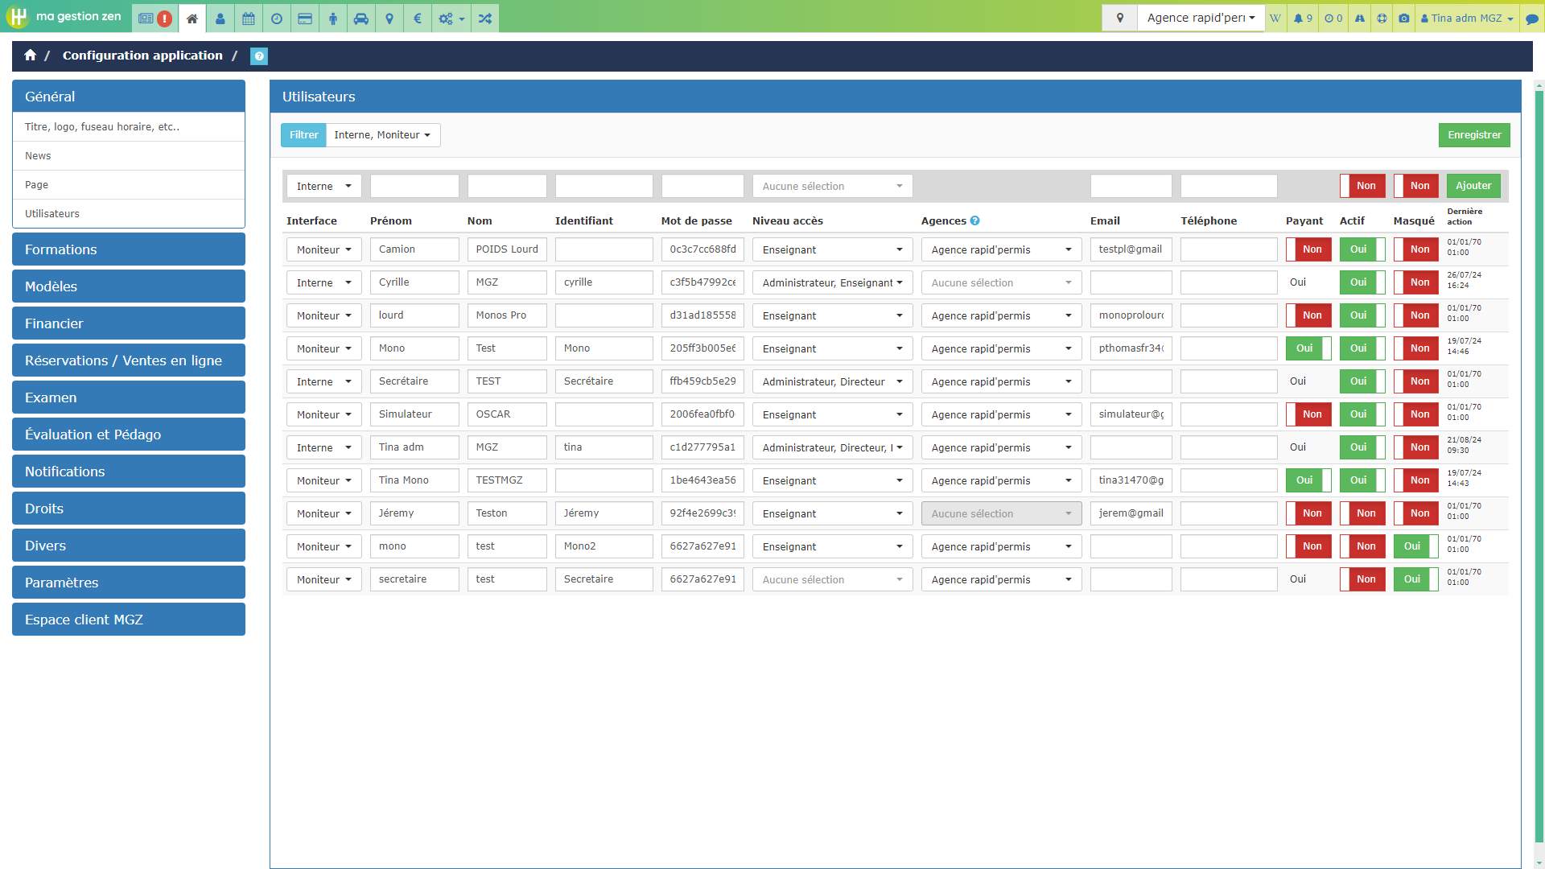Click the Email field for Secrétaire row

point(1131,381)
